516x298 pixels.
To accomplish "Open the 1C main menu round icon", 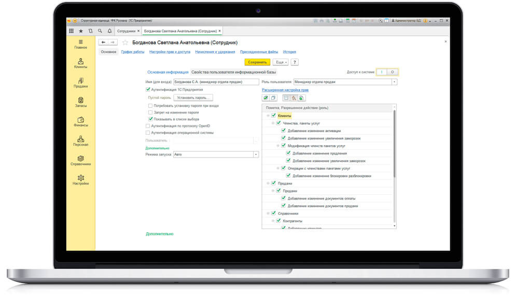I will [x=75, y=21].
